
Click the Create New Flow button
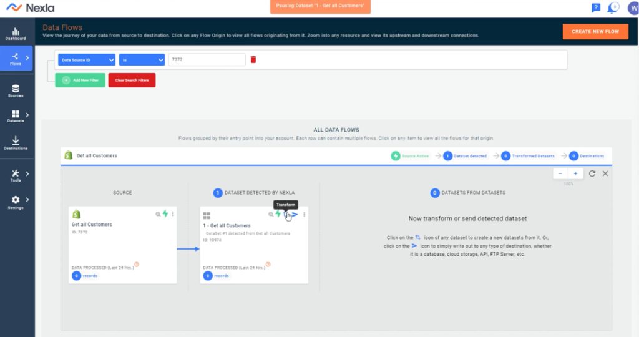(595, 31)
